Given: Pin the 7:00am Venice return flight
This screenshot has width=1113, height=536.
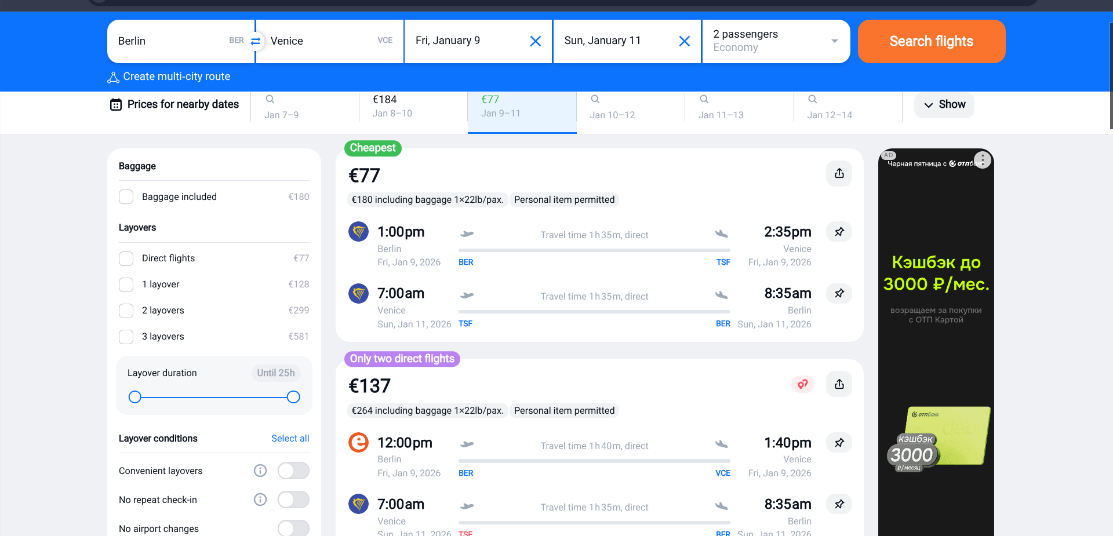Looking at the screenshot, I should pyautogui.click(x=839, y=293).
